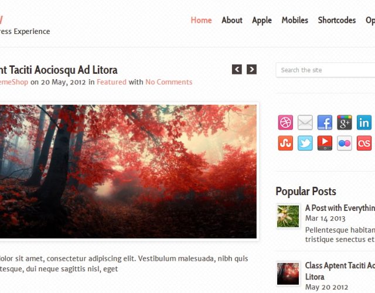Open A Post with Everything thumbnail
The width and height of the screenshot is (375, 293).
288,216
